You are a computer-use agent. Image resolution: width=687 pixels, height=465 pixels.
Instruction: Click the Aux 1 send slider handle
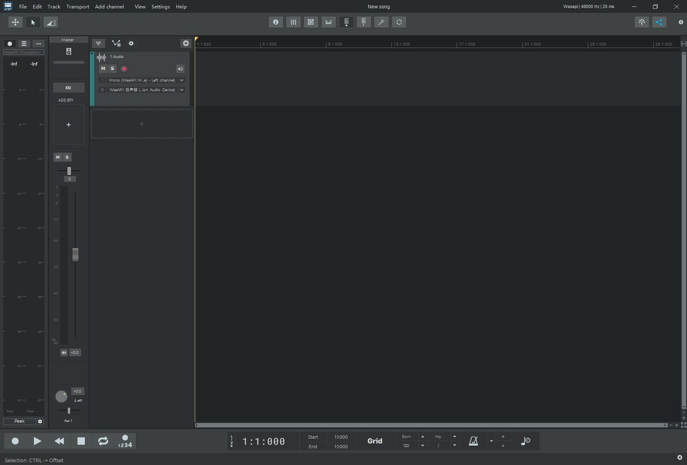pos(69,411)
